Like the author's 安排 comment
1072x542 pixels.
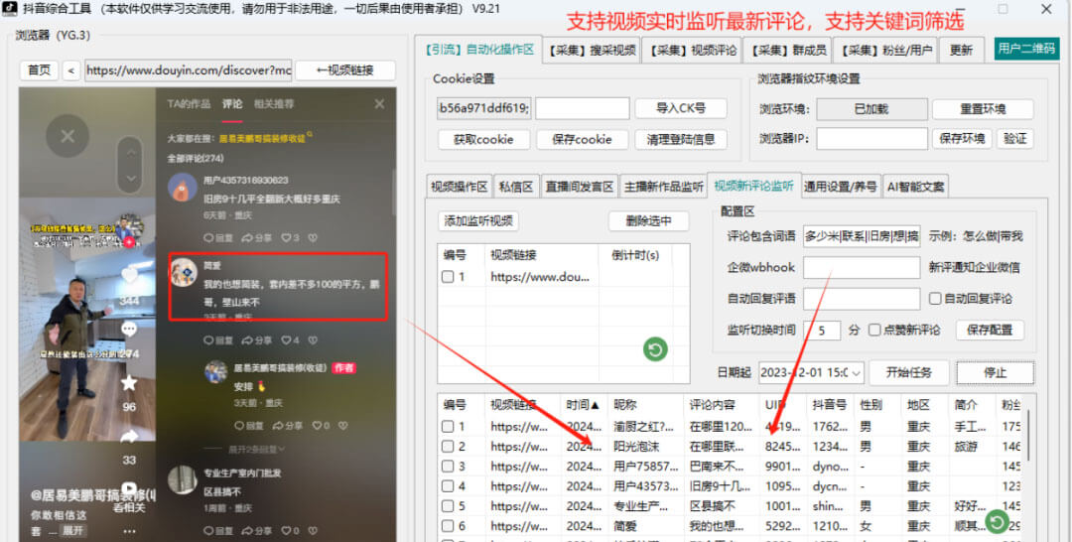pyautogui.click(x=320, y=426)
